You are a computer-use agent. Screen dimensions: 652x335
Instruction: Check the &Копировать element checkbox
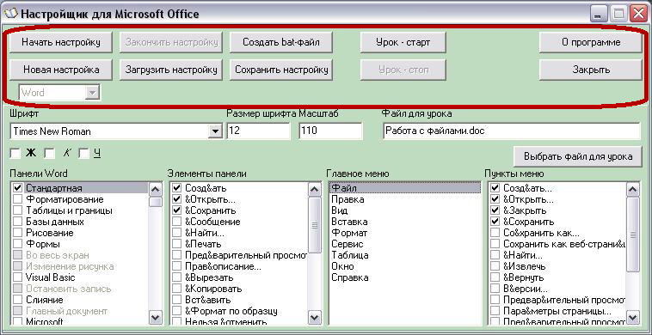pyautogui.click(x=176, y=289)
